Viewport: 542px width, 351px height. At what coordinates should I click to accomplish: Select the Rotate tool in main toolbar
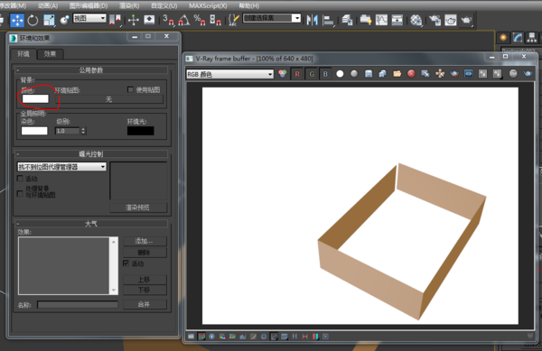pyautogui.click(x=33, y=20)
